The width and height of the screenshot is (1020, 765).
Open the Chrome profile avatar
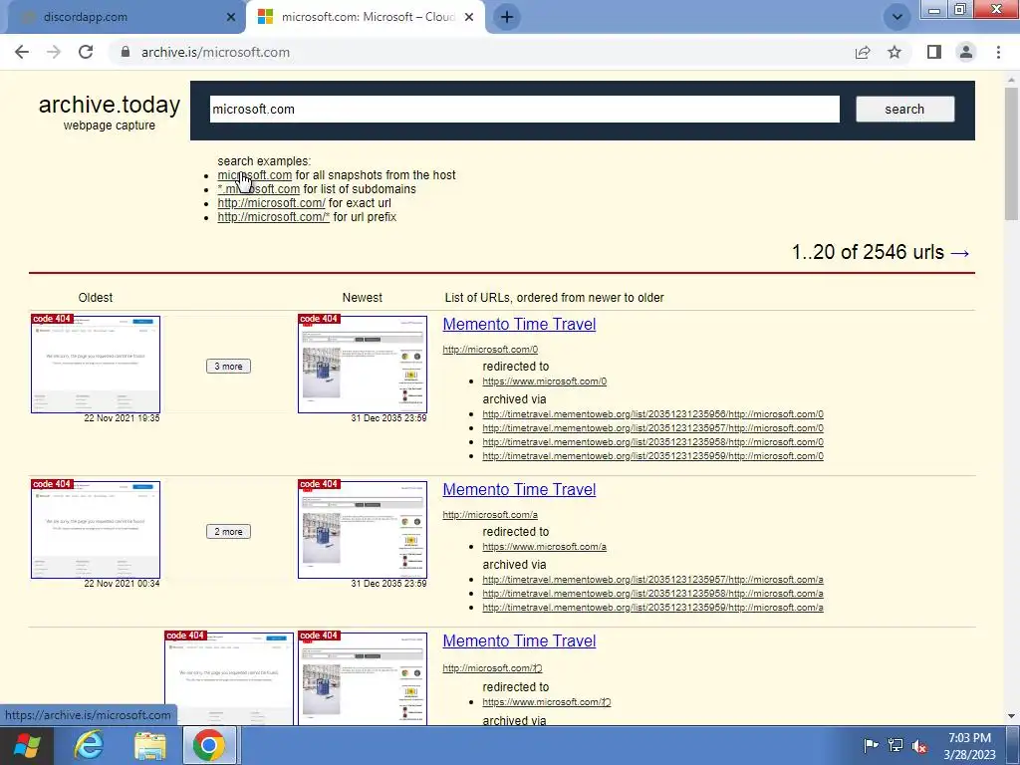tap(966, 52)
